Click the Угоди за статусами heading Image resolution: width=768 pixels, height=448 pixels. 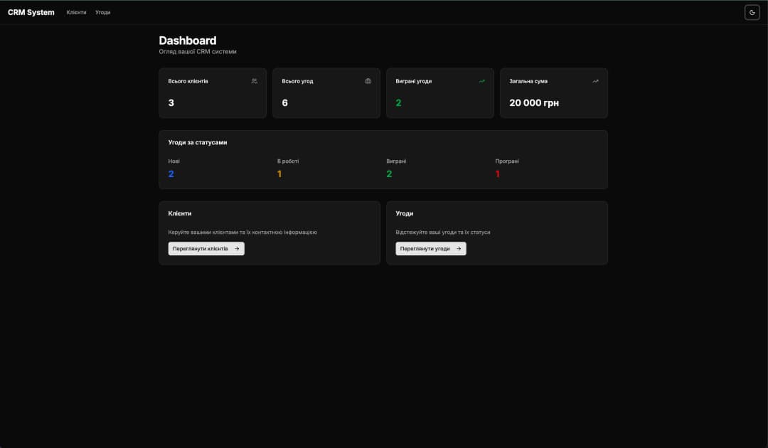click(x=198, y=142)
